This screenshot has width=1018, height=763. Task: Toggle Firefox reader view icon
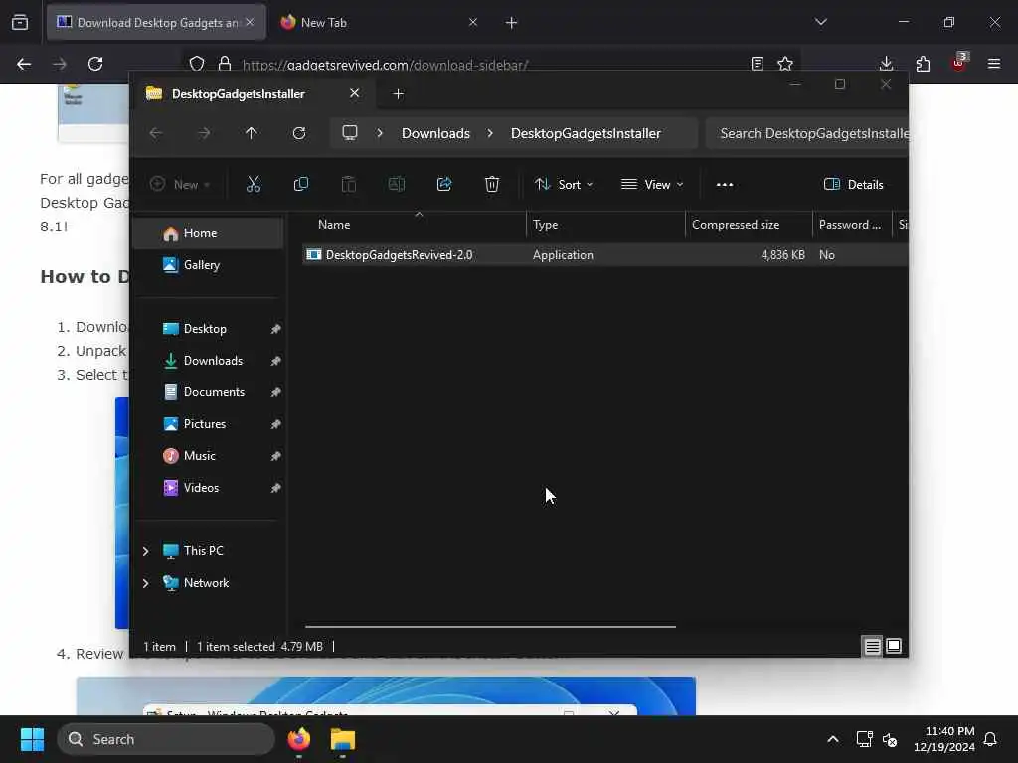pyautogui.click(x=757, y=64)
